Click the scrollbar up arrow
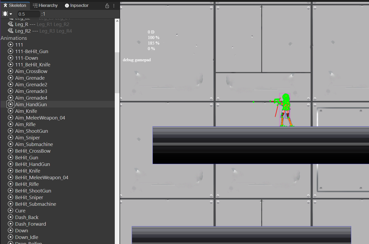The height and width of the screenshot is (244, 369). [117, 21]
